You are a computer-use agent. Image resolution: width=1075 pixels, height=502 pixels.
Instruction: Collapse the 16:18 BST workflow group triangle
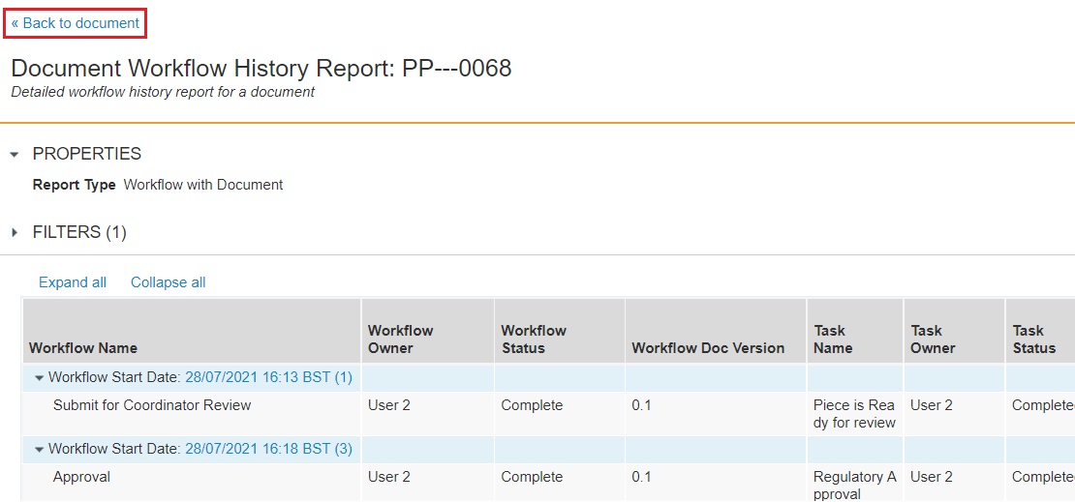(40, 449)
